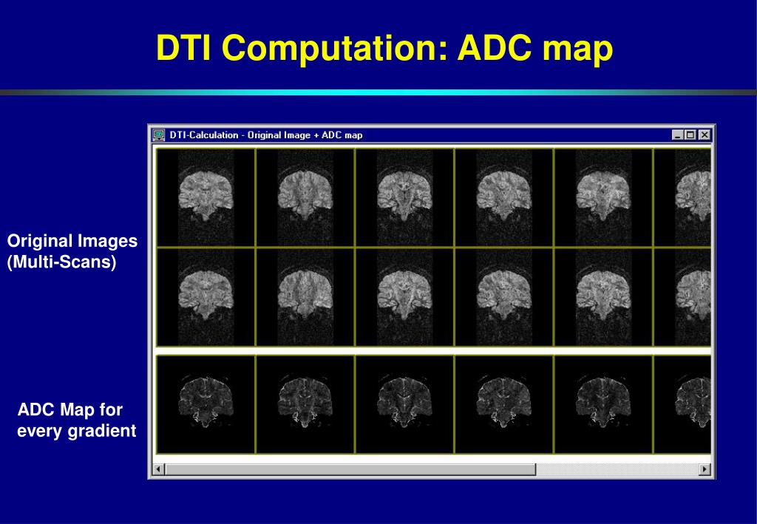
Task: Select first original scan in middle row
Action: coord(206,297)
